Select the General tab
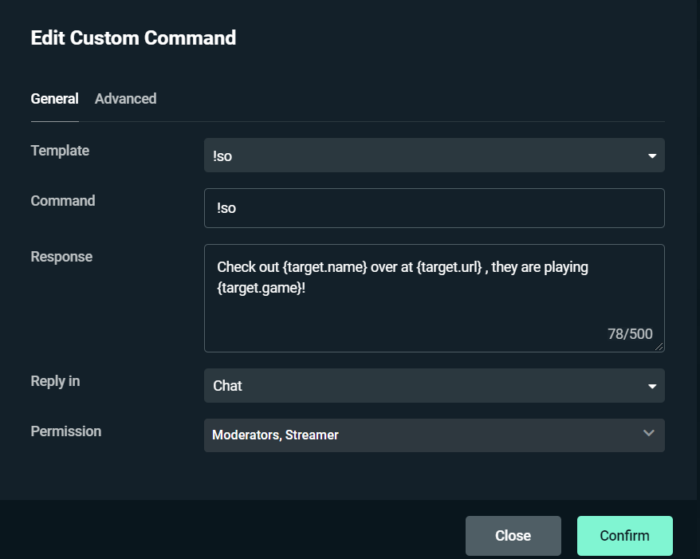The width and height of the screenshot is (700, 559). 54,99
